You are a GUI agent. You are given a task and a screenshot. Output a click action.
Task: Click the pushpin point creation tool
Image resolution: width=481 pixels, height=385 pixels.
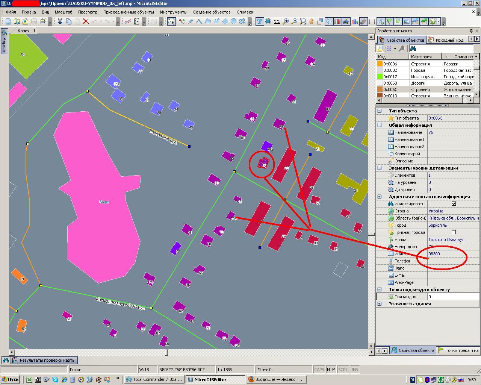(x=191, y=21)
